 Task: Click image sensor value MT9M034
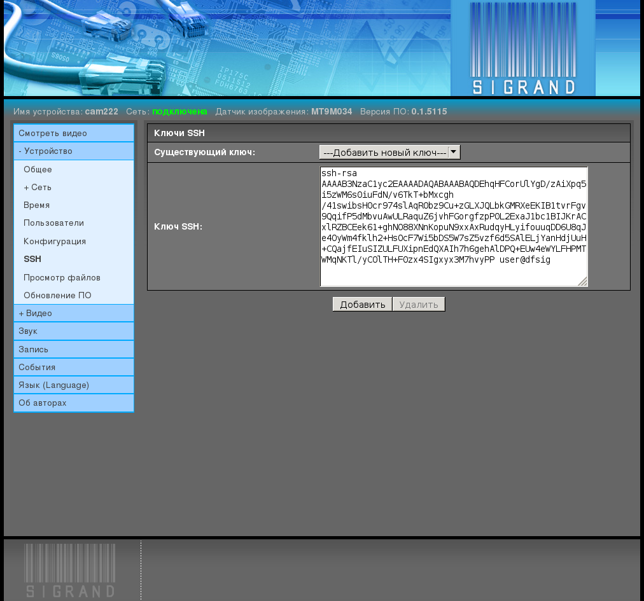pos(332,112)
